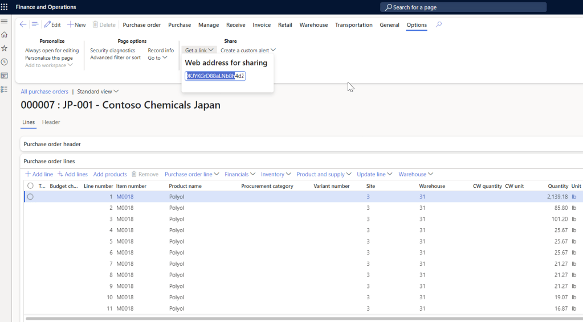Screen dimensions: 583x322
Task: Open Recent clock icon in sidebar
Action: coord(5,62)
